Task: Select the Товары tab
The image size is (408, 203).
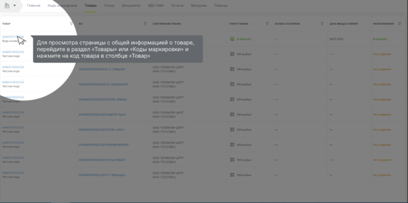Action: (x=91, y=6)
